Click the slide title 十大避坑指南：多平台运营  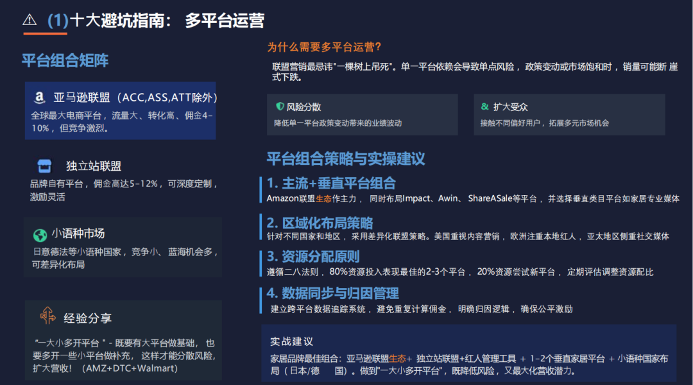tap(167, 21)
